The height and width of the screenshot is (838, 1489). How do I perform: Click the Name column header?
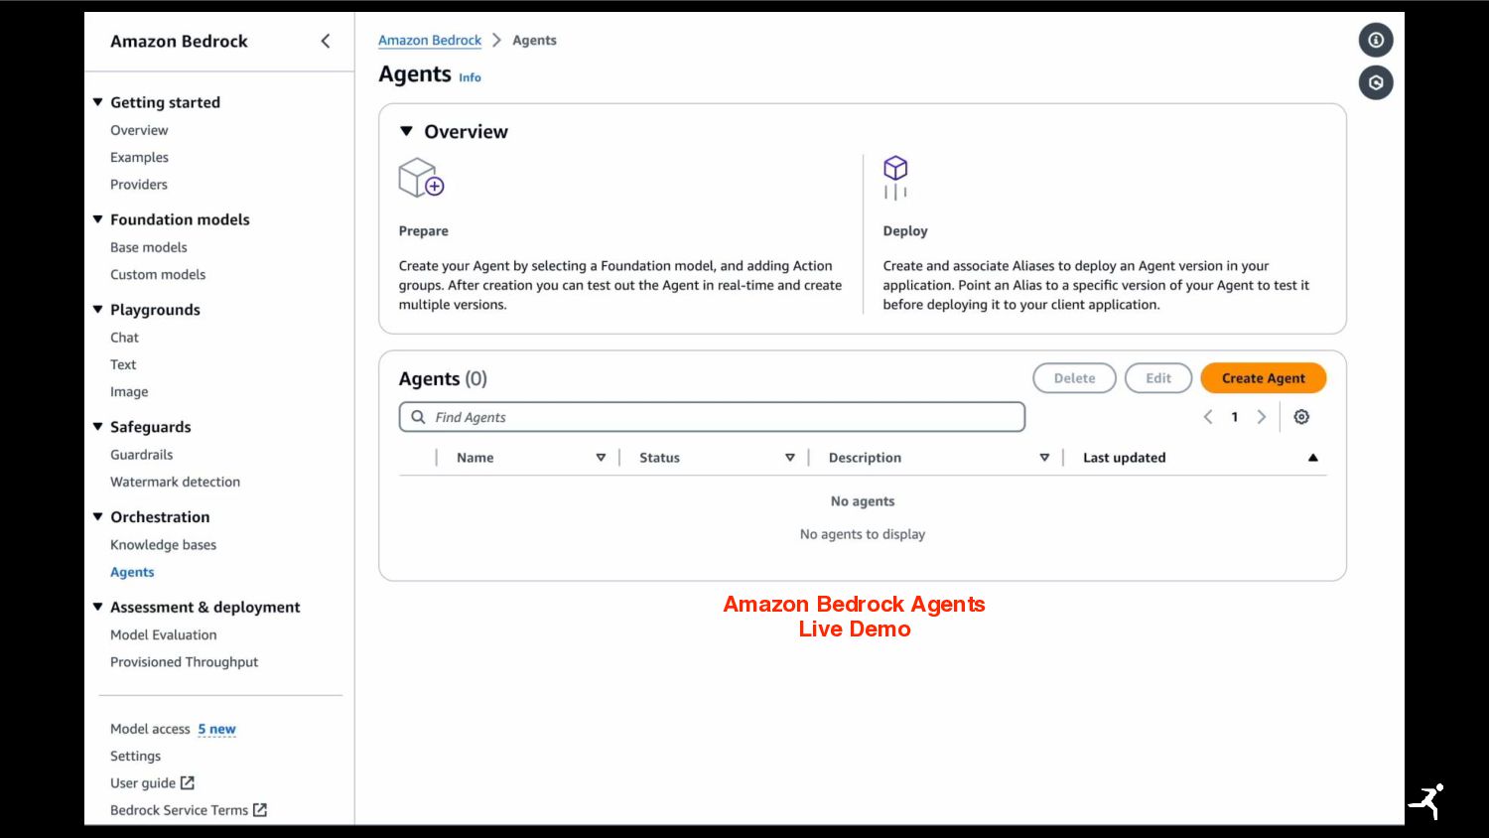coord(475,458)
